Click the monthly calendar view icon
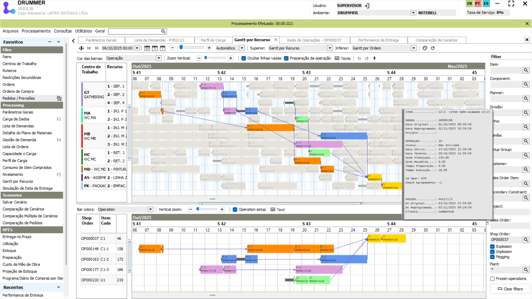 147,48
